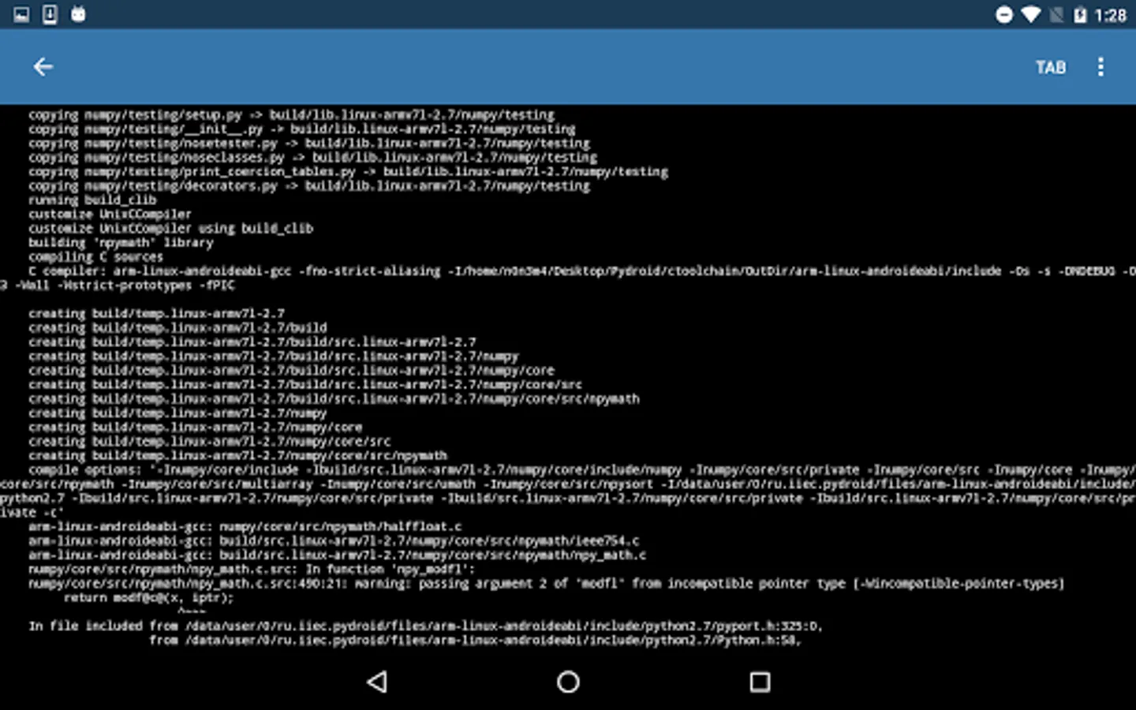Tap the line copying numpy/testing/nosetester.py
This screenshot has width=1136, height=710.
[308, 144]
